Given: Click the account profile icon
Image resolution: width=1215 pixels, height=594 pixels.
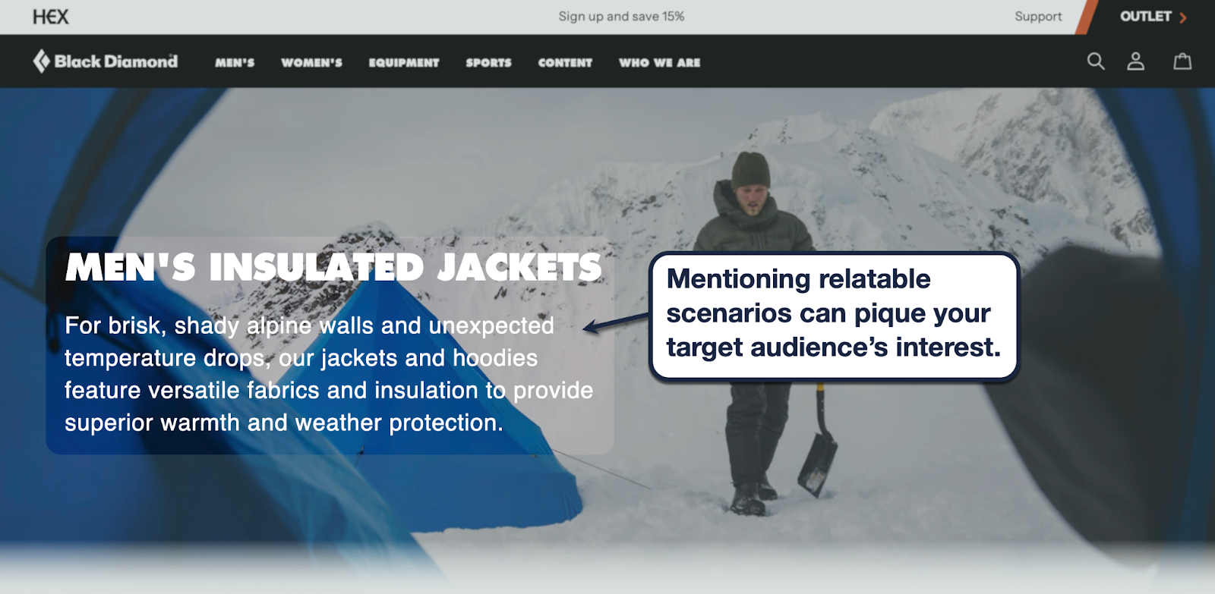Looking at the screenshot, I should tap(1135, 61).
